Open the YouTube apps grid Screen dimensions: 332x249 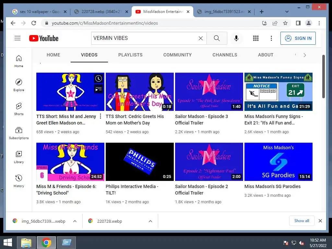click(256, 38)
